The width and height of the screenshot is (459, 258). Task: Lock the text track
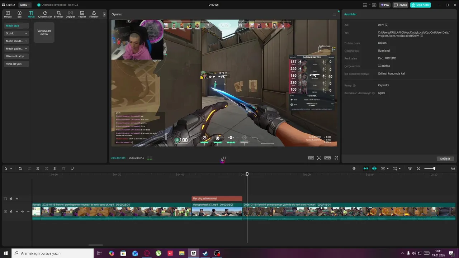11,199
